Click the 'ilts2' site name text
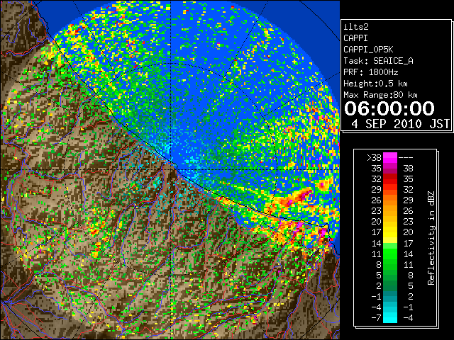The height and width of the screenshot is (340, 454). click(356, 27)
